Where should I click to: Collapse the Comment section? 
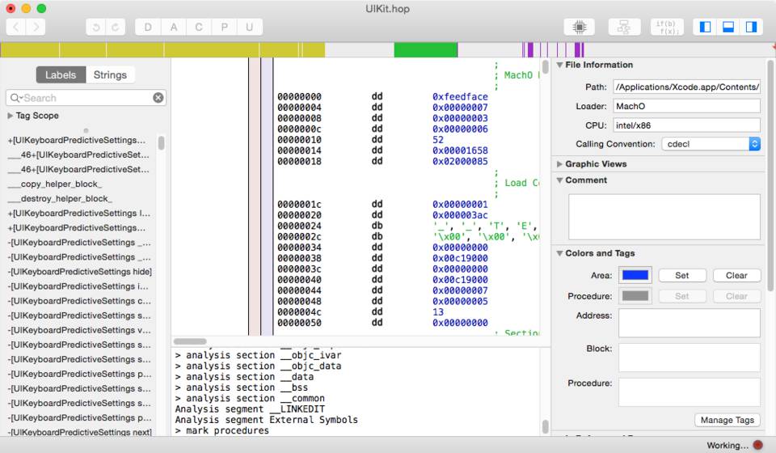pyautogui.click(x=559, y=180)
